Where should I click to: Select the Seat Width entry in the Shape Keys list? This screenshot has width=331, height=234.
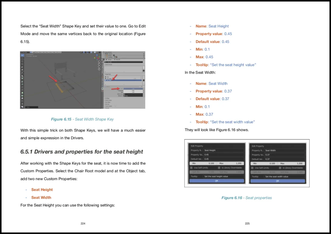coord(123,80)
